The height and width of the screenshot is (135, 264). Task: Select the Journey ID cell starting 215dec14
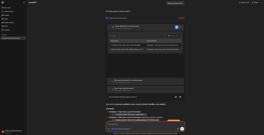point(127,49)
